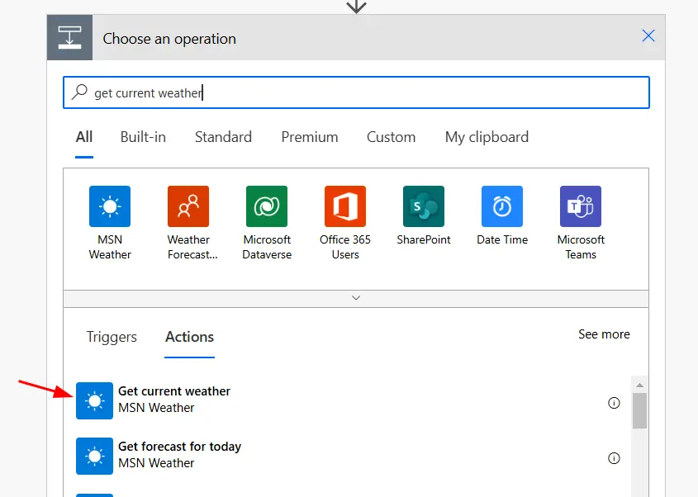Select the SharePoint connector icon
The height and width of the screenshot is (497, 698).
click(424, 206)
